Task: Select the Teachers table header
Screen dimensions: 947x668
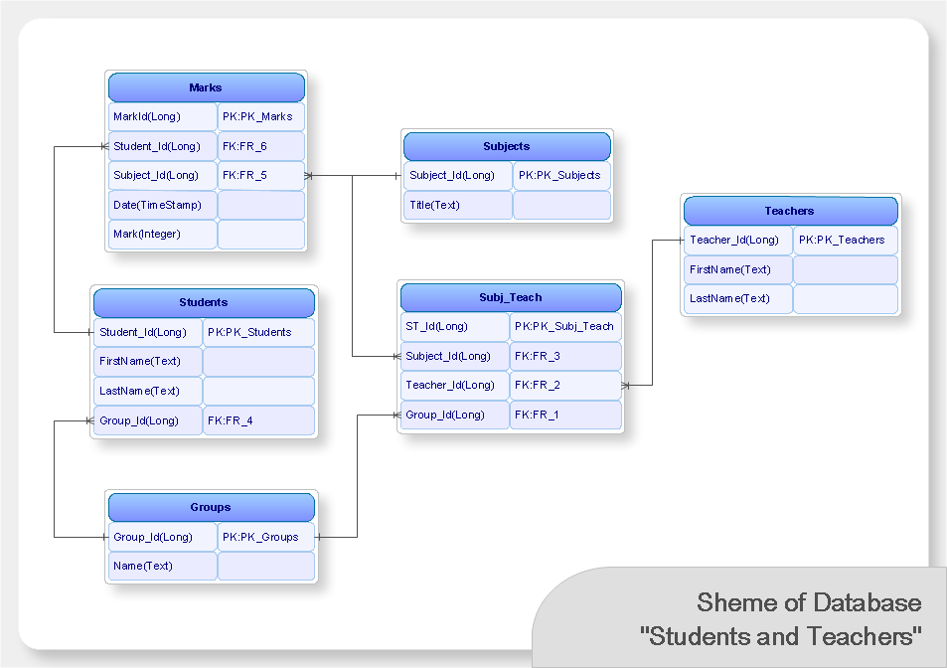Action: tap(790, 211)
